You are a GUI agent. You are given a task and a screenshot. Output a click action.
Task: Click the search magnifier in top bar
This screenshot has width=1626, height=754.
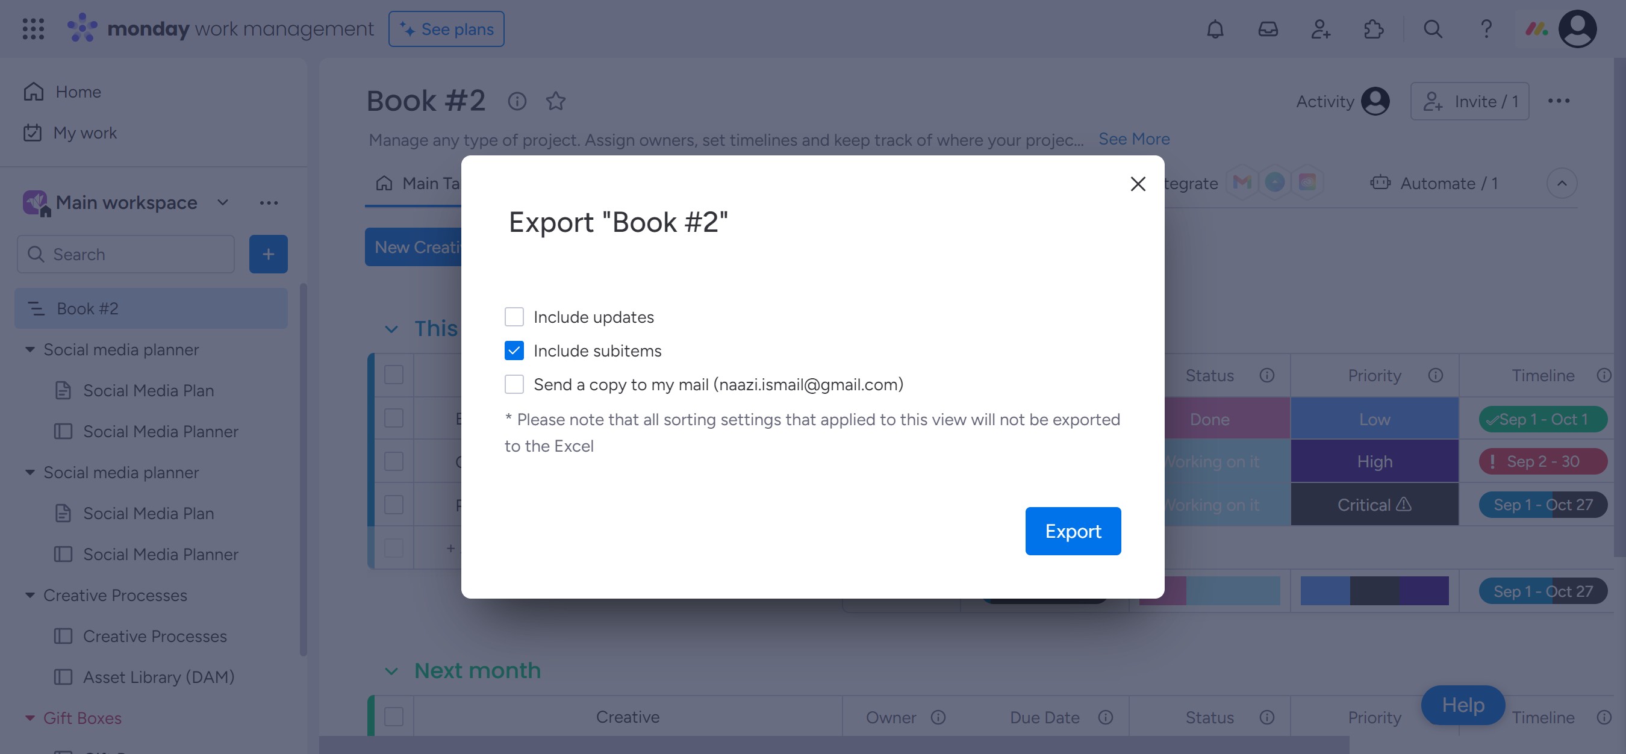(1432, 29)
